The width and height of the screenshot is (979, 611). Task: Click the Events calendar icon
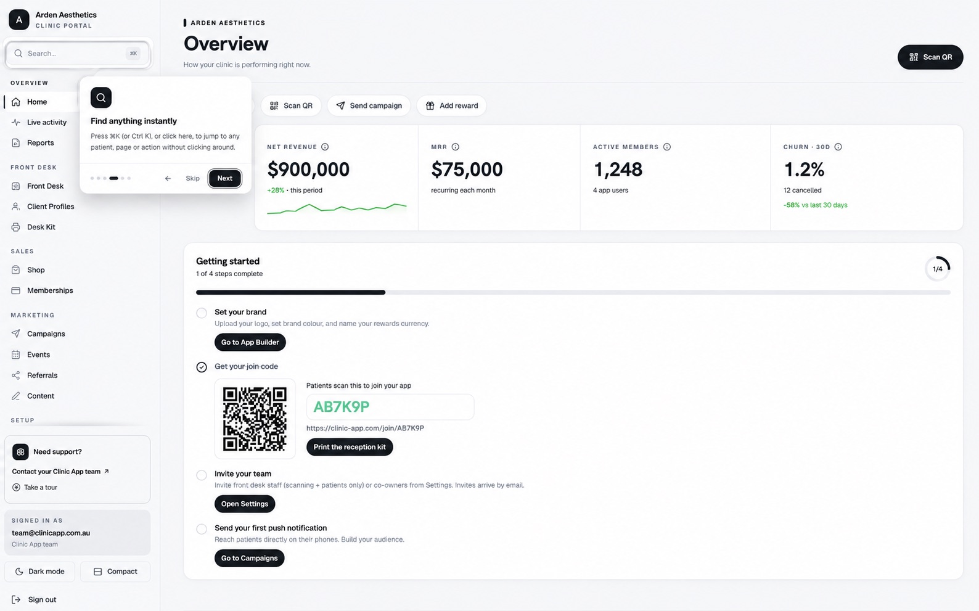click(16, 355)
